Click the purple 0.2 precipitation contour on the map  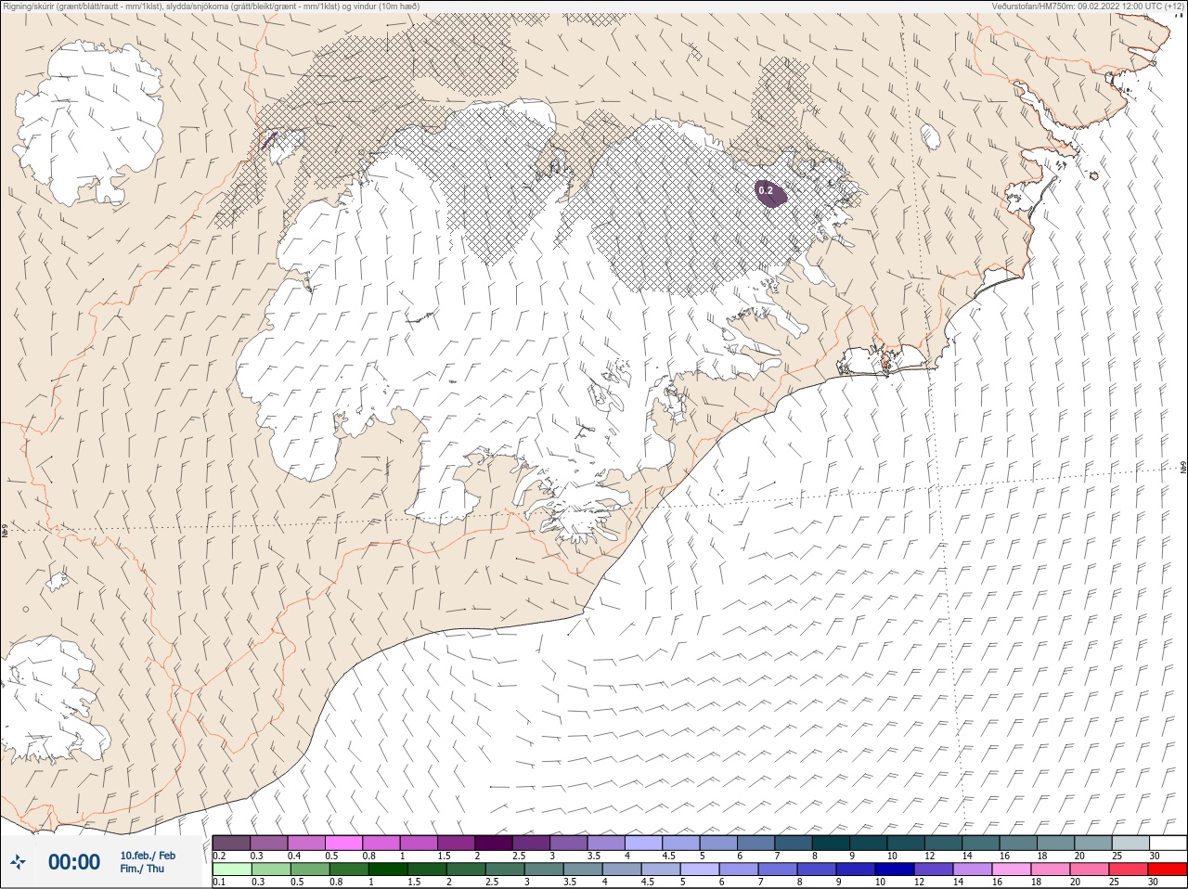(x=770, y=192)
